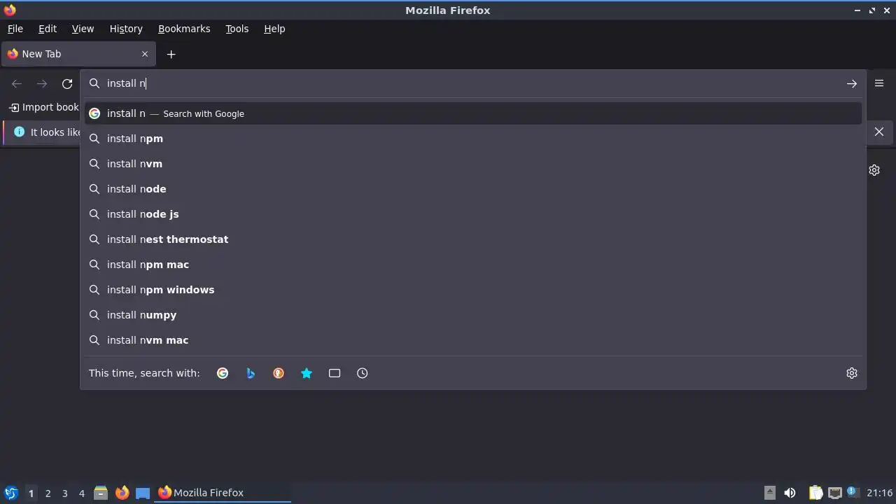Open the History menu
This screenshot has height=504, width=896.
pyautogui.click(x=126, y=29)
